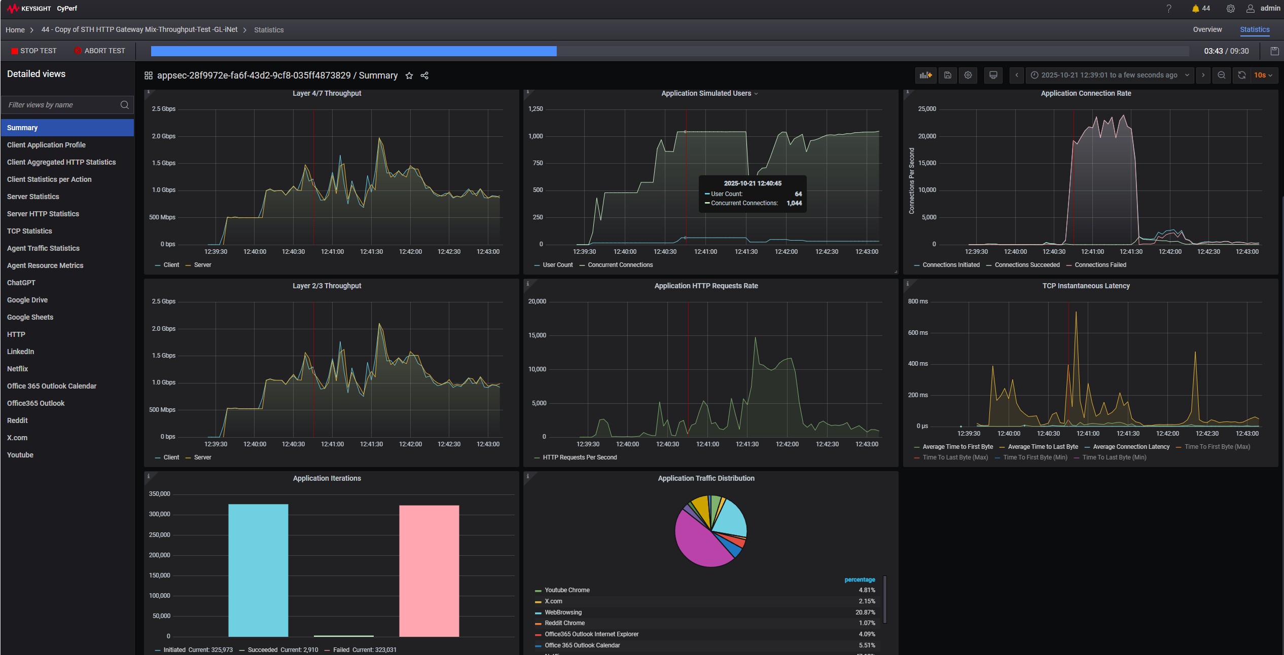The height and width of the screenshot is (655, 1284).
Task: Click the Add panel icon
Action: point(925,75)
